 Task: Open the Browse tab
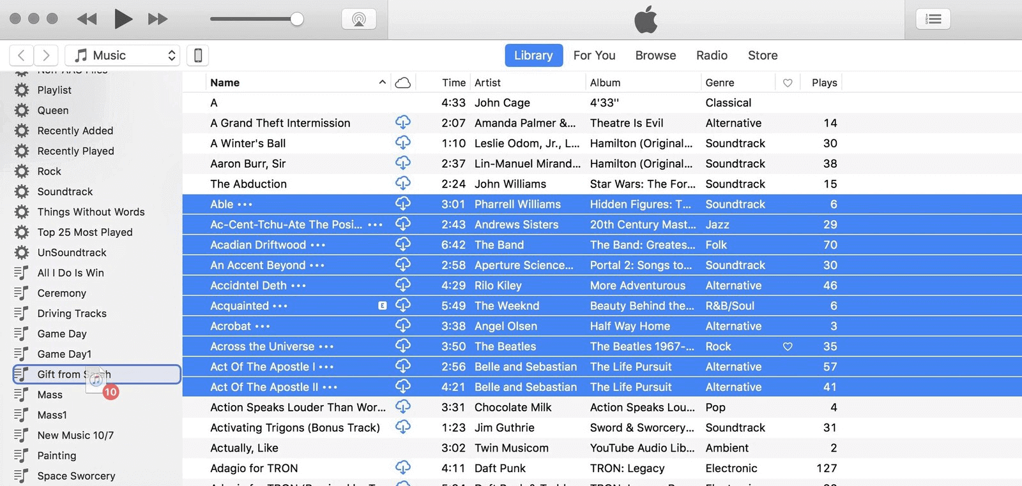tap(655, 55)
